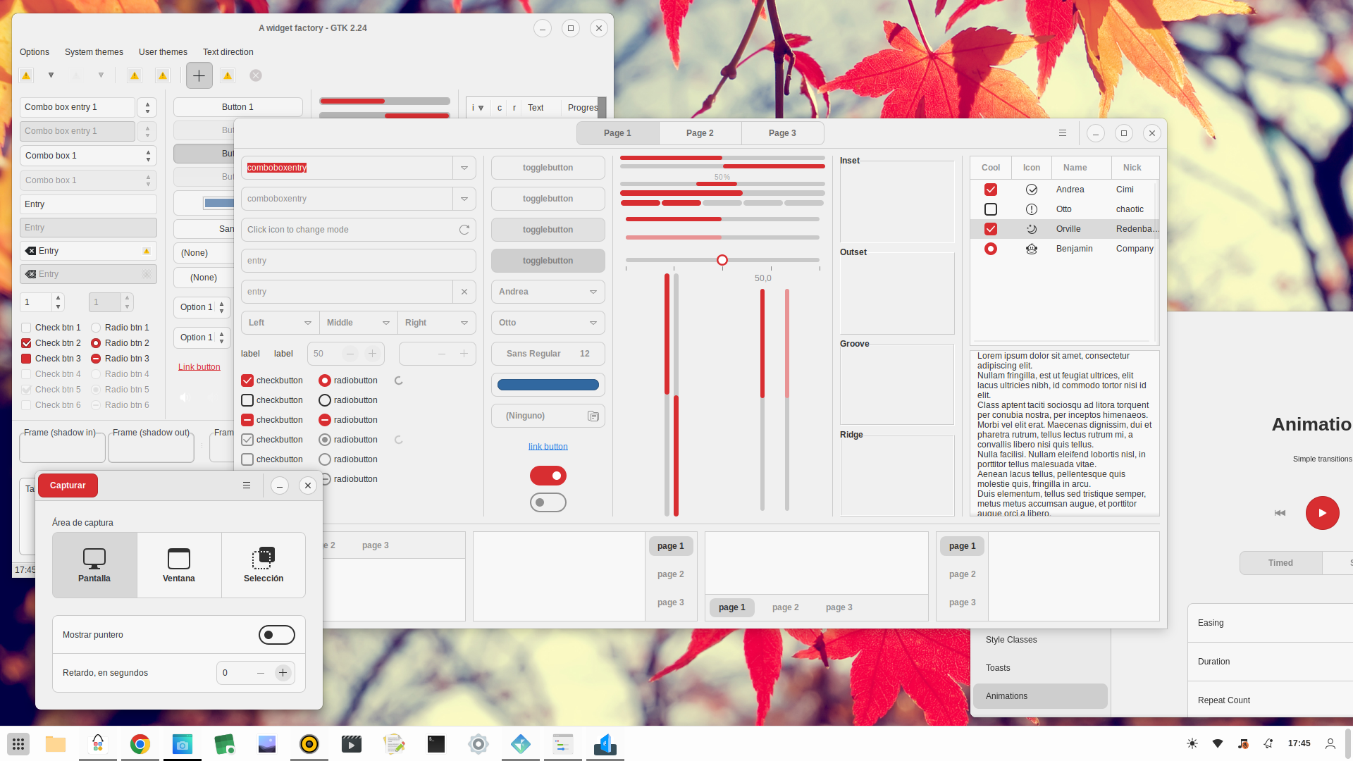Image resolution: width=1353 pixels, height=761 pixels.
Task: Skip backward in the Animations demo
Action: tap(1280, 513)
